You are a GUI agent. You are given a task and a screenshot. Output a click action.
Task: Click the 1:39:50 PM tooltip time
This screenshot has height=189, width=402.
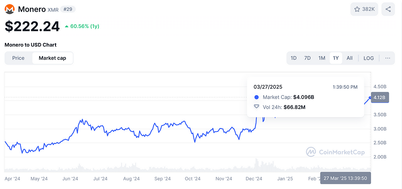tap(344, 87)
